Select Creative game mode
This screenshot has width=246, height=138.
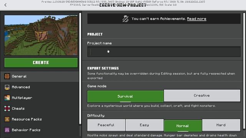pyautogui.click(x=202, y=95)
